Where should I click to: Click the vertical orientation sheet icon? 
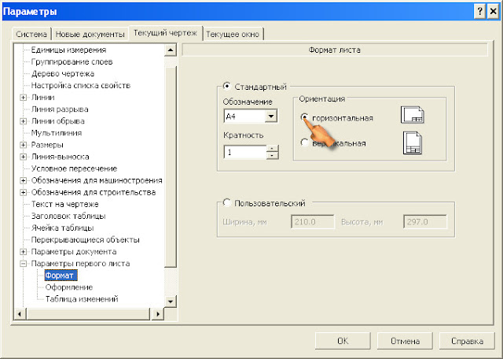412,143
